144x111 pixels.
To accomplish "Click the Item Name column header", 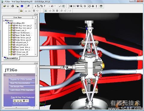I will (18, 17).
